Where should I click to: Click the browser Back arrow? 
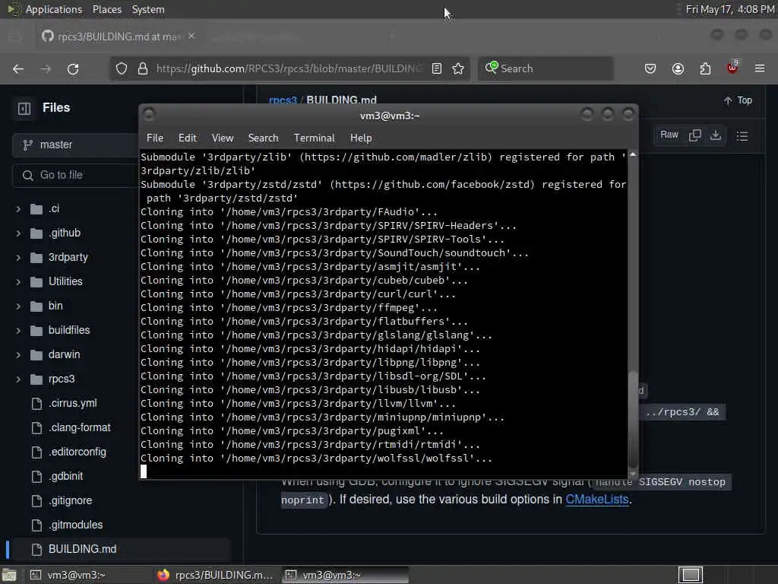pos(18,68)
